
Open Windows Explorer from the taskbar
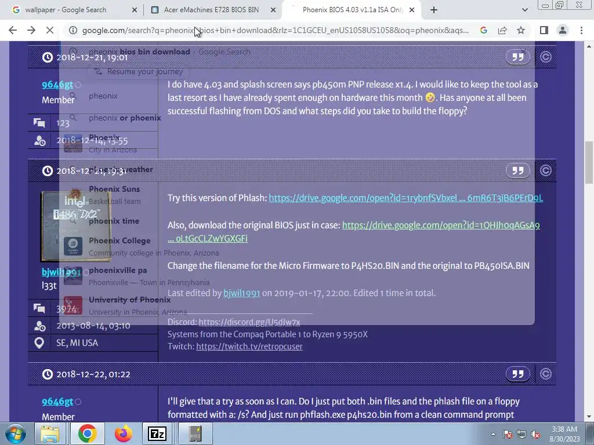[50, 433]
